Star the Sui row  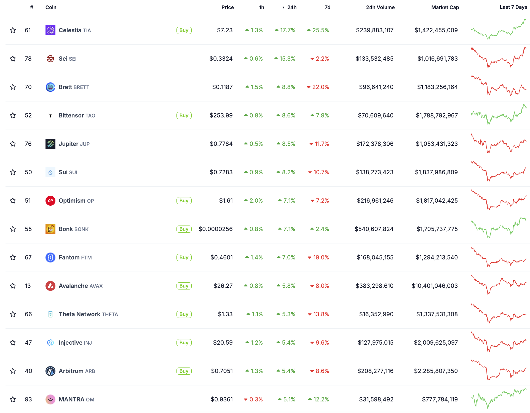(13, 172)
